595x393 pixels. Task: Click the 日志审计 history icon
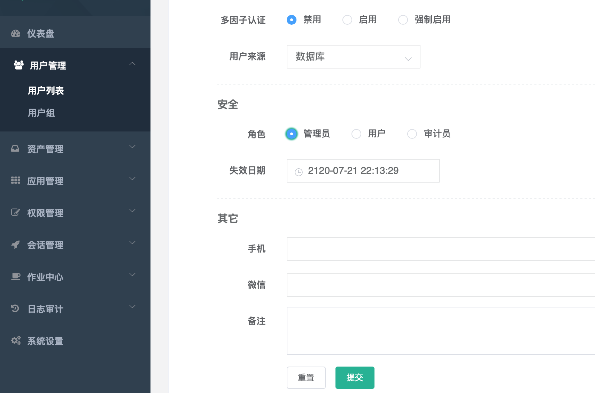[15, 308]
